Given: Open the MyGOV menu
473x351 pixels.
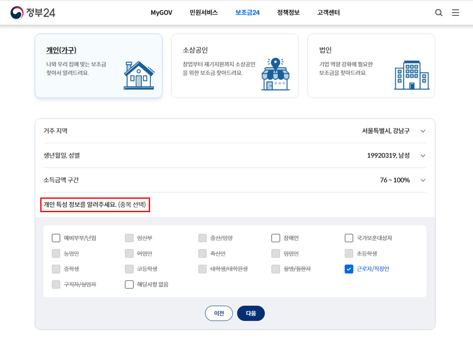Looking at the screenshot, I should pyautogui.click(x=161, y=12).
